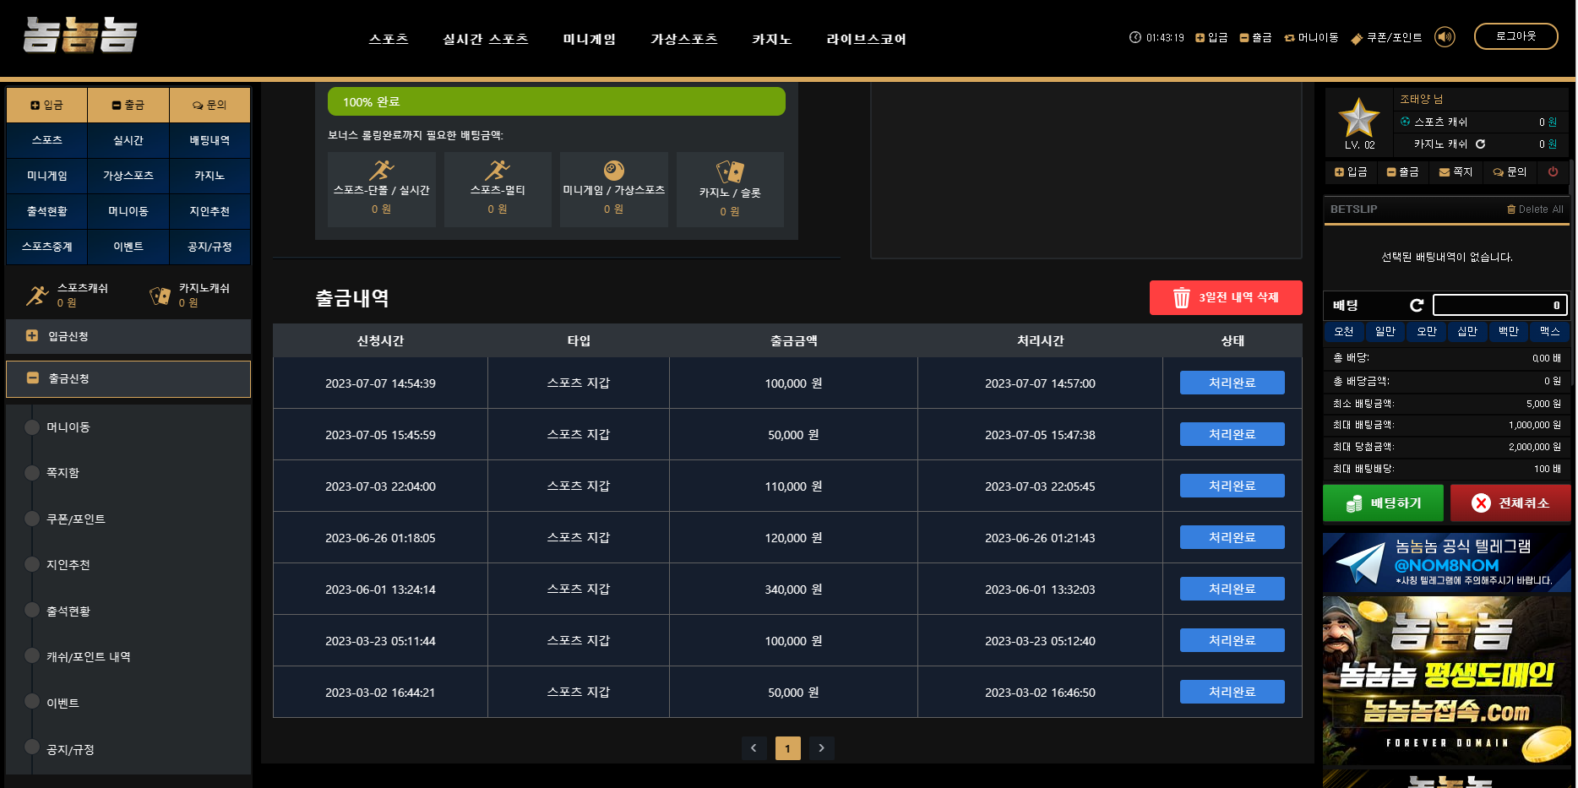Open 쪽지 messages in user panel

(x=1456, y=171)
